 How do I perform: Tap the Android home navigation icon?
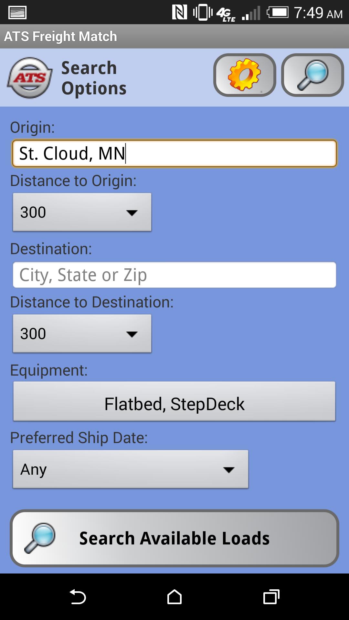click(174, 596)
